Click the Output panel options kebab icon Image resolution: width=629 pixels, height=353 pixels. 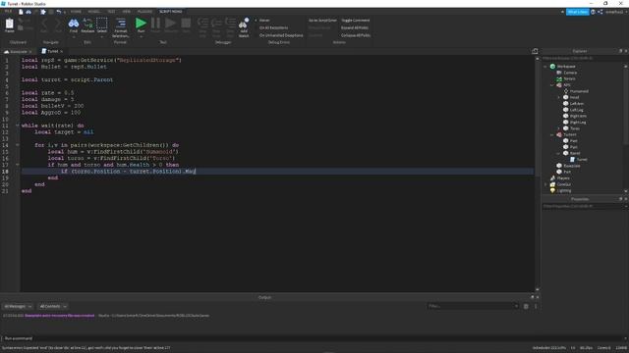(535, 307)
